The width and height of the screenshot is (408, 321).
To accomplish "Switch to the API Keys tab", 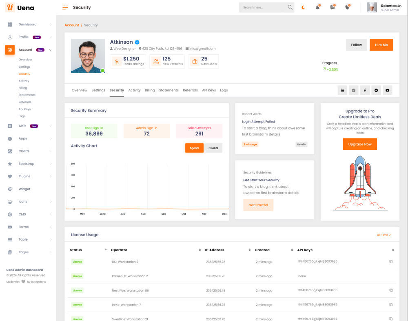I will pyautogui.click(x=209, y=90).
